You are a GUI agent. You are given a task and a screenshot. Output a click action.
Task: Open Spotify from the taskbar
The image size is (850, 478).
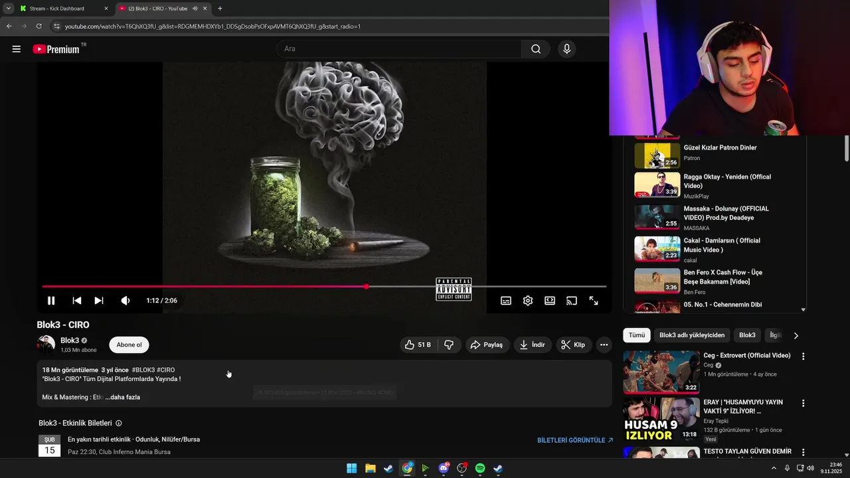(480, 469)
